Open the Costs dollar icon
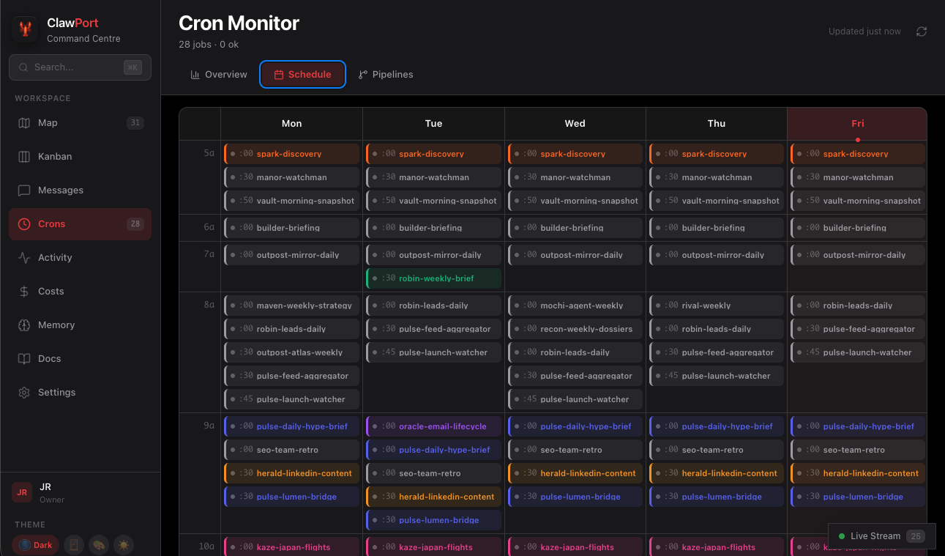 click(x=24, y=292)
